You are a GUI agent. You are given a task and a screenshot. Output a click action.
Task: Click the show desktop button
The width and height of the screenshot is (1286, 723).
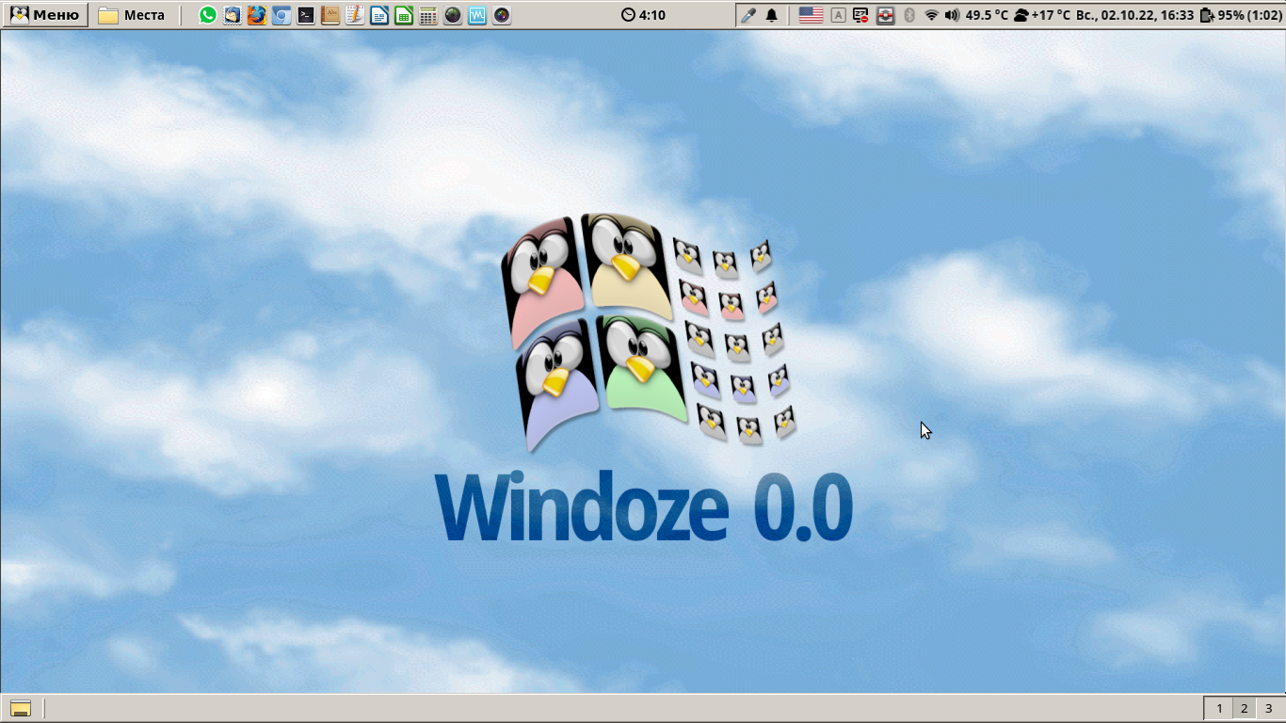21,709
